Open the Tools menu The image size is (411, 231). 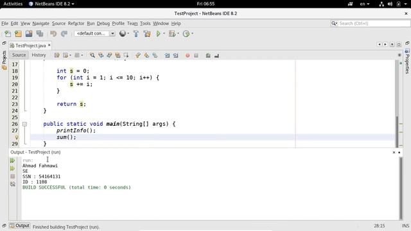click(x=145, y=23)
